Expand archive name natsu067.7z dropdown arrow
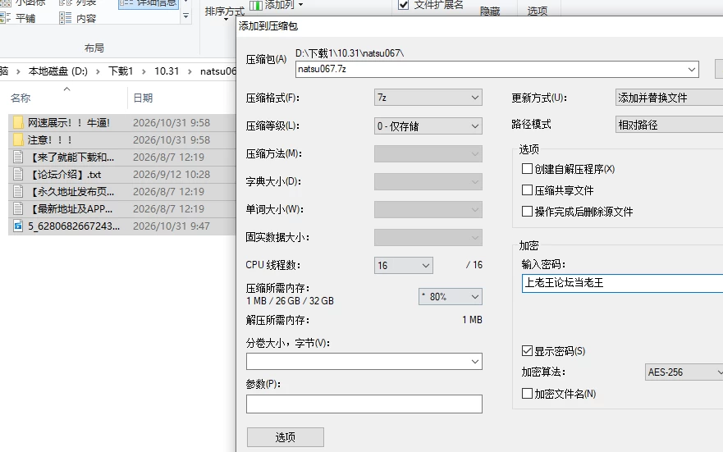 tap(692, 70)
